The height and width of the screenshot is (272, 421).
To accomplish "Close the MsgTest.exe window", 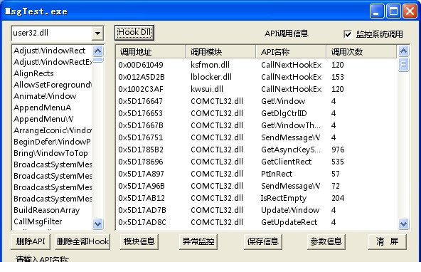I will click(x=410, y=11).
